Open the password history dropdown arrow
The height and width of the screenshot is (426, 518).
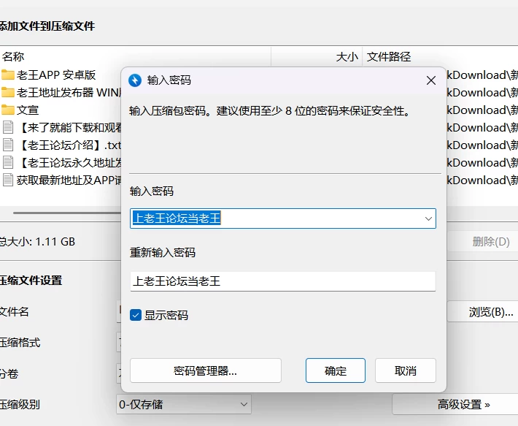428,218
